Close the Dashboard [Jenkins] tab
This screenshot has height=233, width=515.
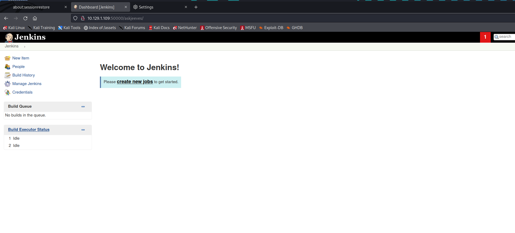point(126,7)
